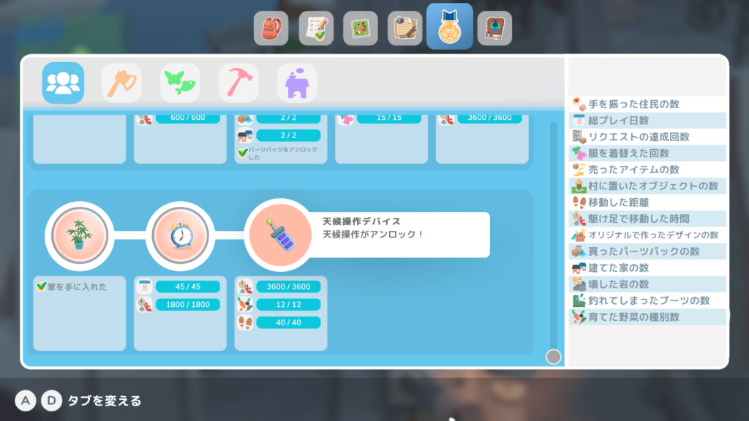Click the potted plant milestone badge
The width and height of the screenshot is (749, 421).
[x=79, y=236]
